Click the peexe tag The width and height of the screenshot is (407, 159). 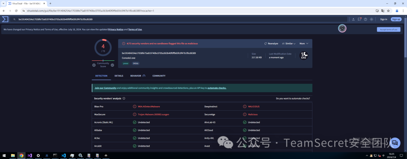(x=125, y=63)
